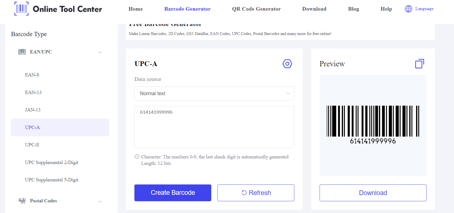The width and height of the screenshot is (454, 213).
Task: Click the info icon beside Character hint
Action: point(137,157)
